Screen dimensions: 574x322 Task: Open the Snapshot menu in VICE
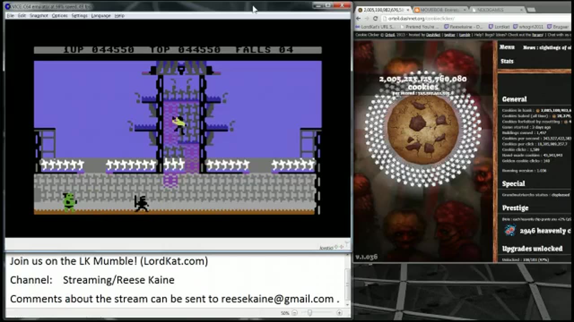[39, 16]
